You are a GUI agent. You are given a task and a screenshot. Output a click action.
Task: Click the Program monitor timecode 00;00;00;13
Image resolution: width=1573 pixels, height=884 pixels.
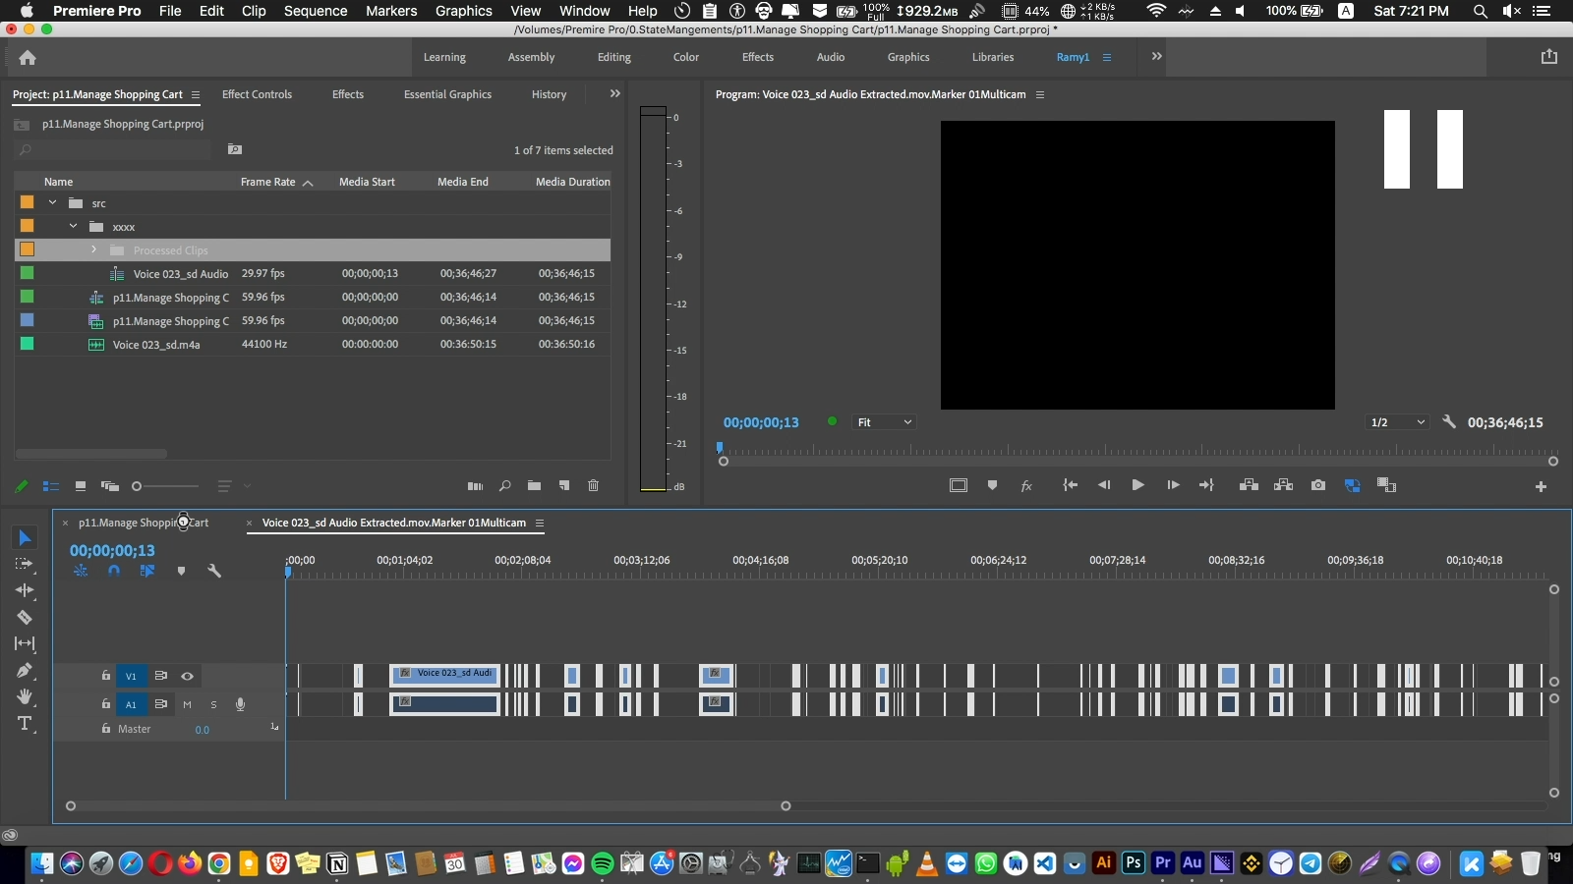761,422
